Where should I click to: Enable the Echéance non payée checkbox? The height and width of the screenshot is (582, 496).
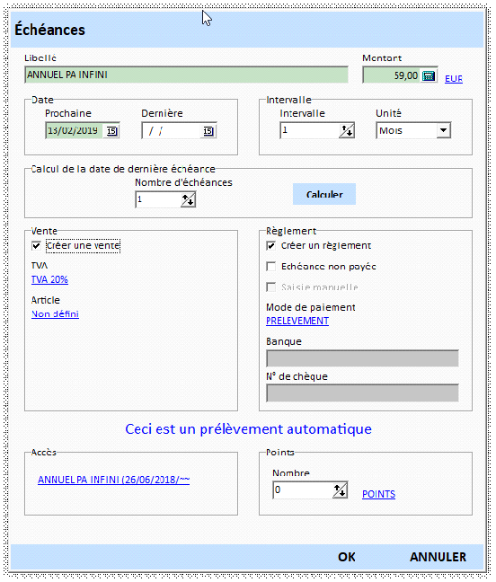pyautogui.click(x=271, y=267)
